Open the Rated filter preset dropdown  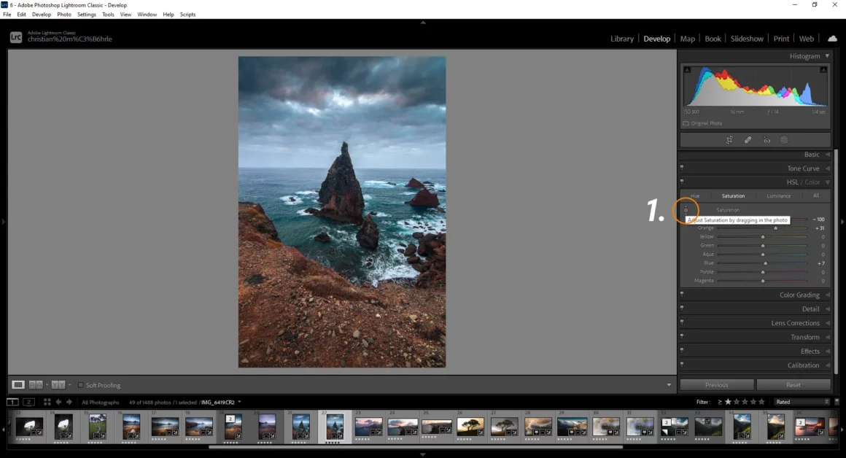click(802, 402)
